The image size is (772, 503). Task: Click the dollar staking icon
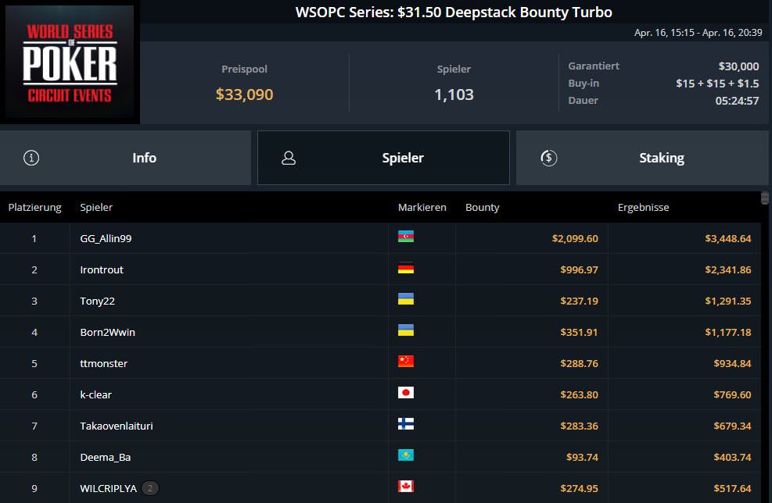[548, 158]
